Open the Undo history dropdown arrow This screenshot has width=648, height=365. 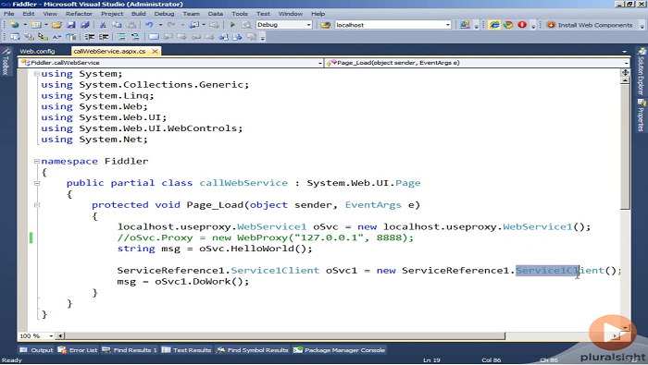click(160, 25)
